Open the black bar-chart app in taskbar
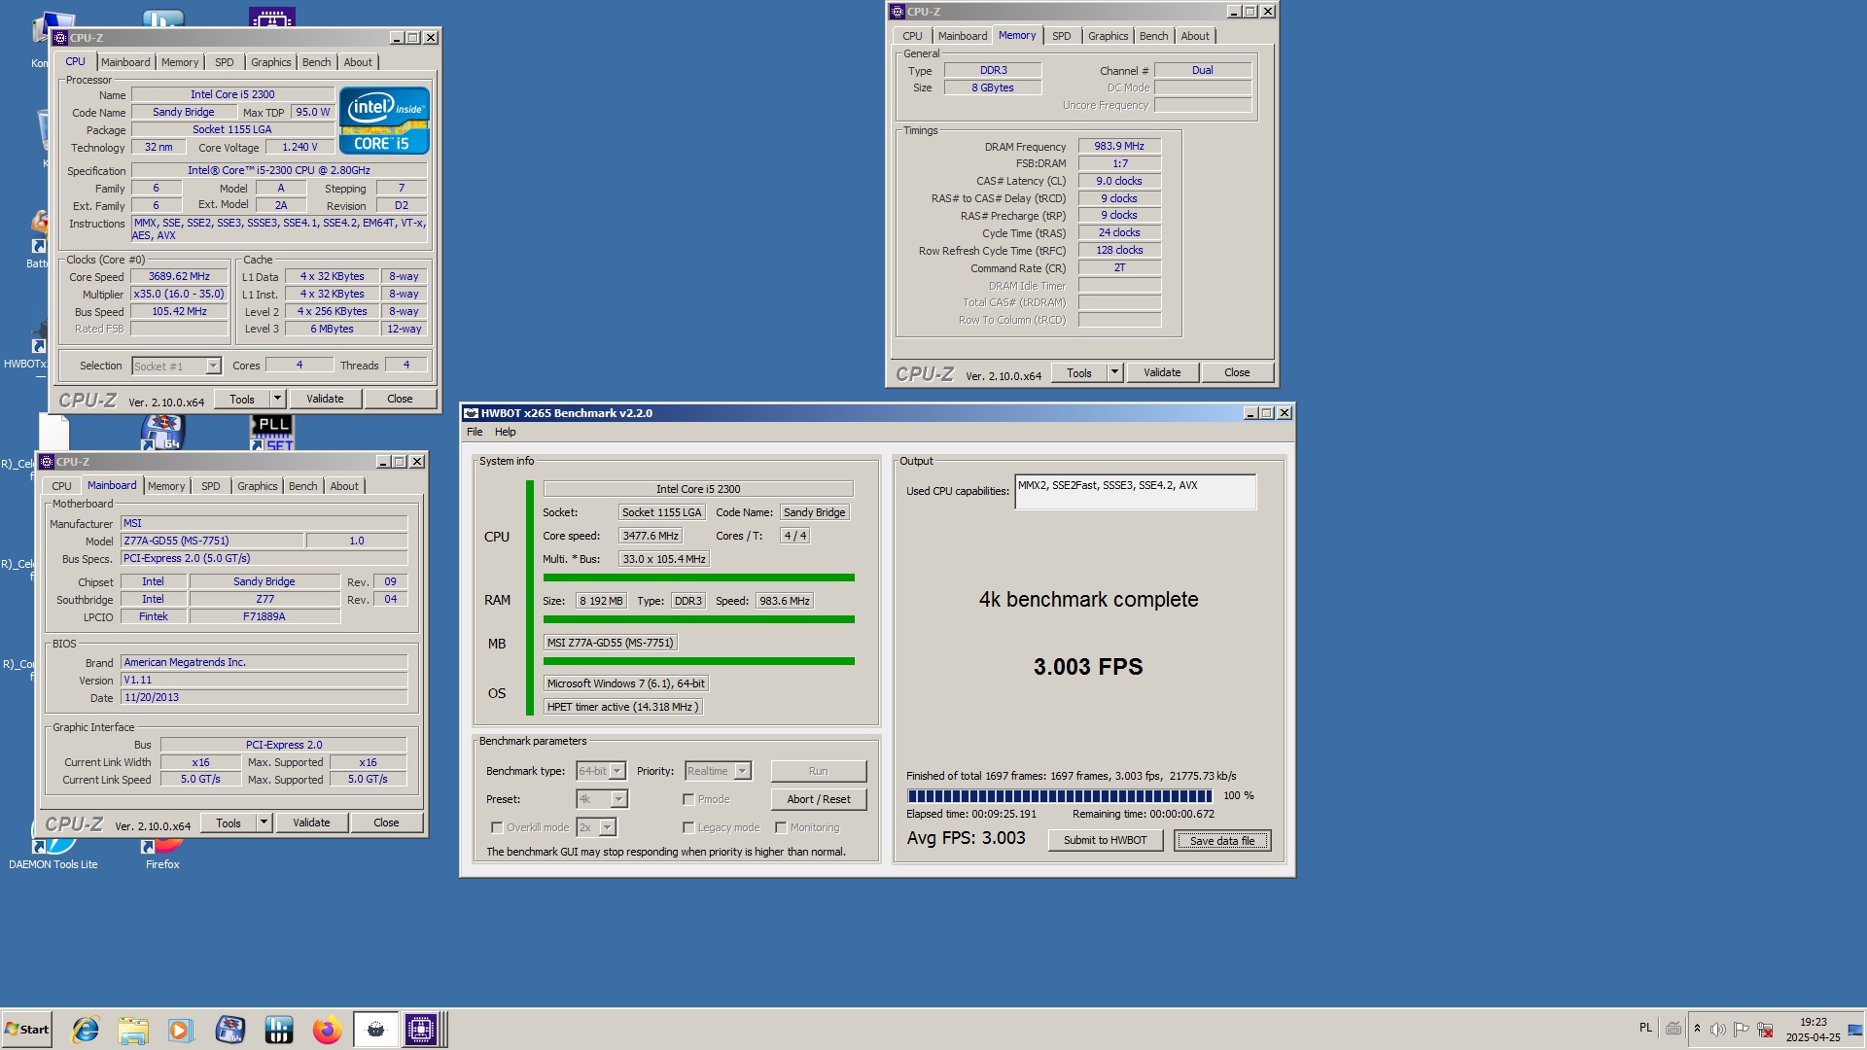Screen dimensions: 1867x1050 [x=278, y=1030]
